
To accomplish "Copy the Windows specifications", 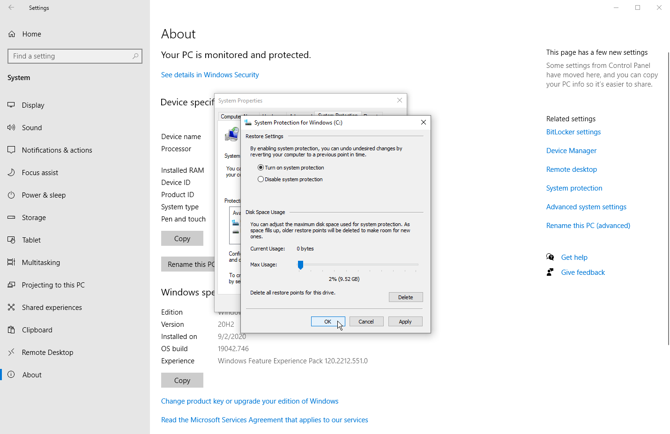I will (182, 380).
